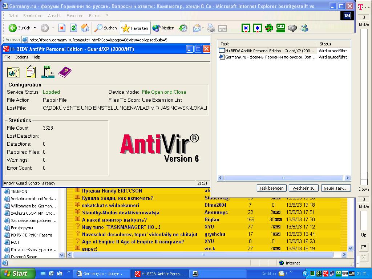Toggle the Favoriten star panel
The width and height of the screenshot is (372, 279).
click(x=135, y=28)
